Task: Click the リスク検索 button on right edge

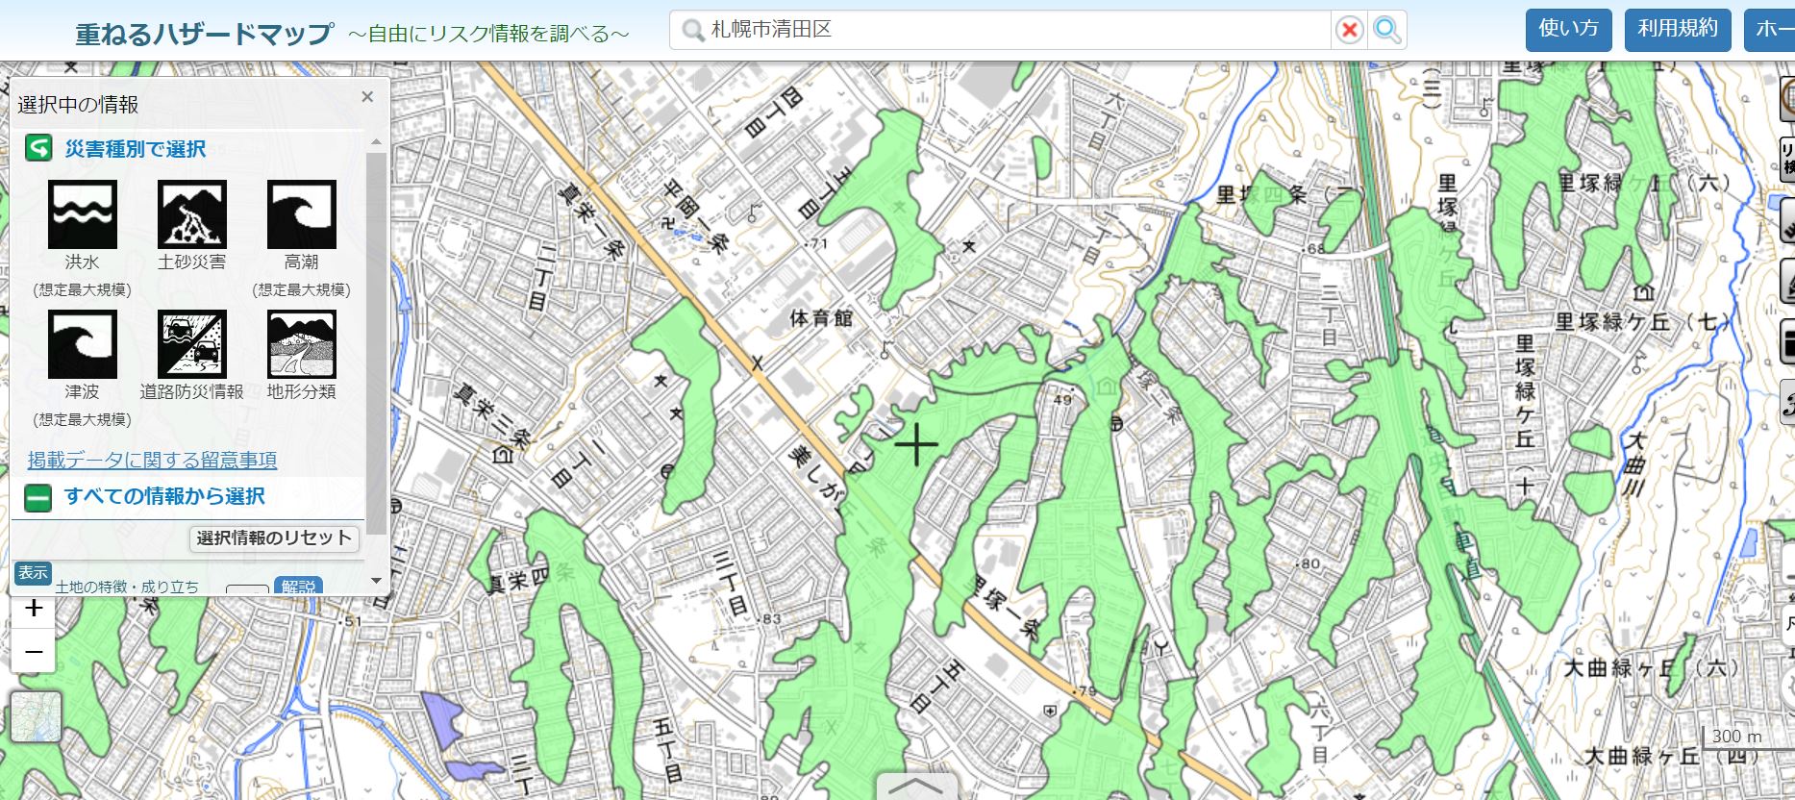Action: click(x=1787, y=159)
